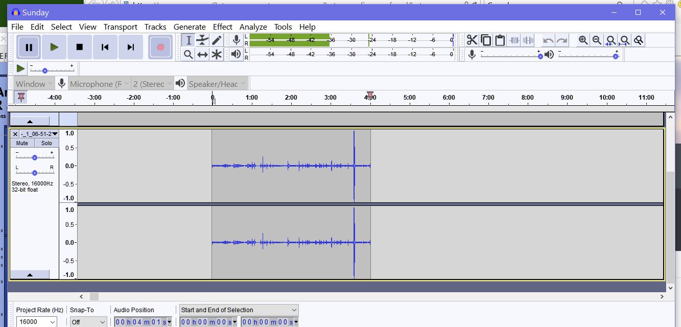Click the Cut scissors icon
The width and height of the screenshot is (681, 327).
pos(472,40)
